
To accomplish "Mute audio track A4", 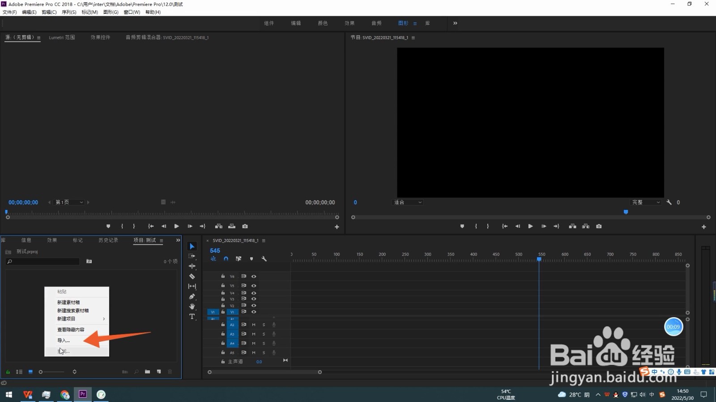I will pyautogui.click(x=254, y=343).
